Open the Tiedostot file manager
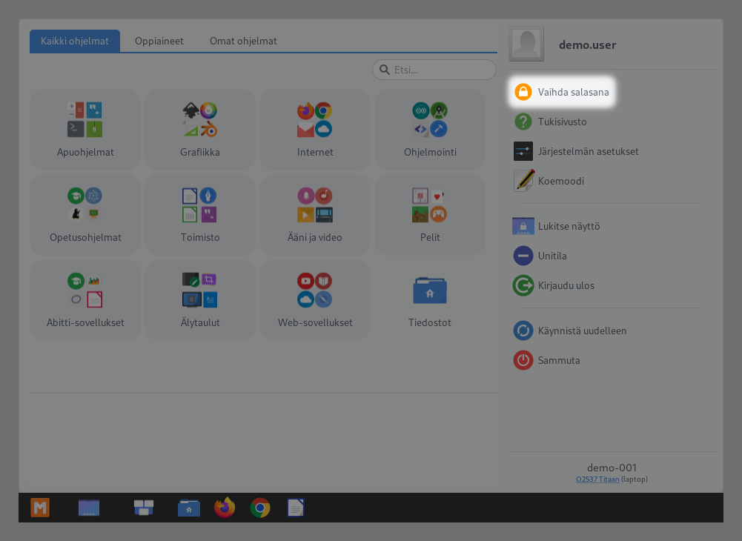 (x=430, y=300)
